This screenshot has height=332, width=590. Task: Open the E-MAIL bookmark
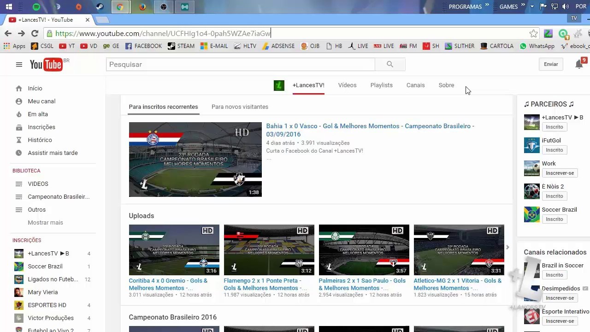214,46
